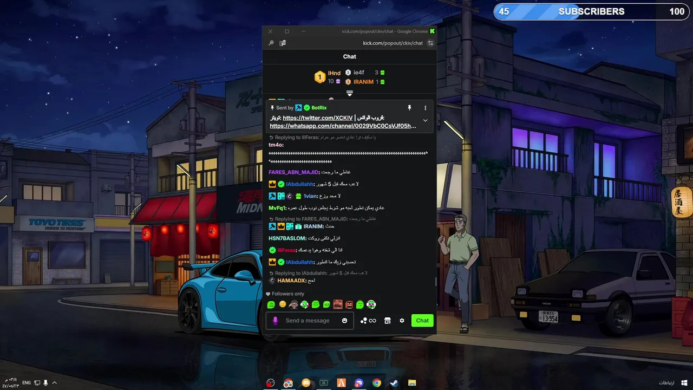Open the zoom magnifier icon in address bar
The width and height of the screenshot is (693, 390).
pyautogui.click(x=271, y=43)
